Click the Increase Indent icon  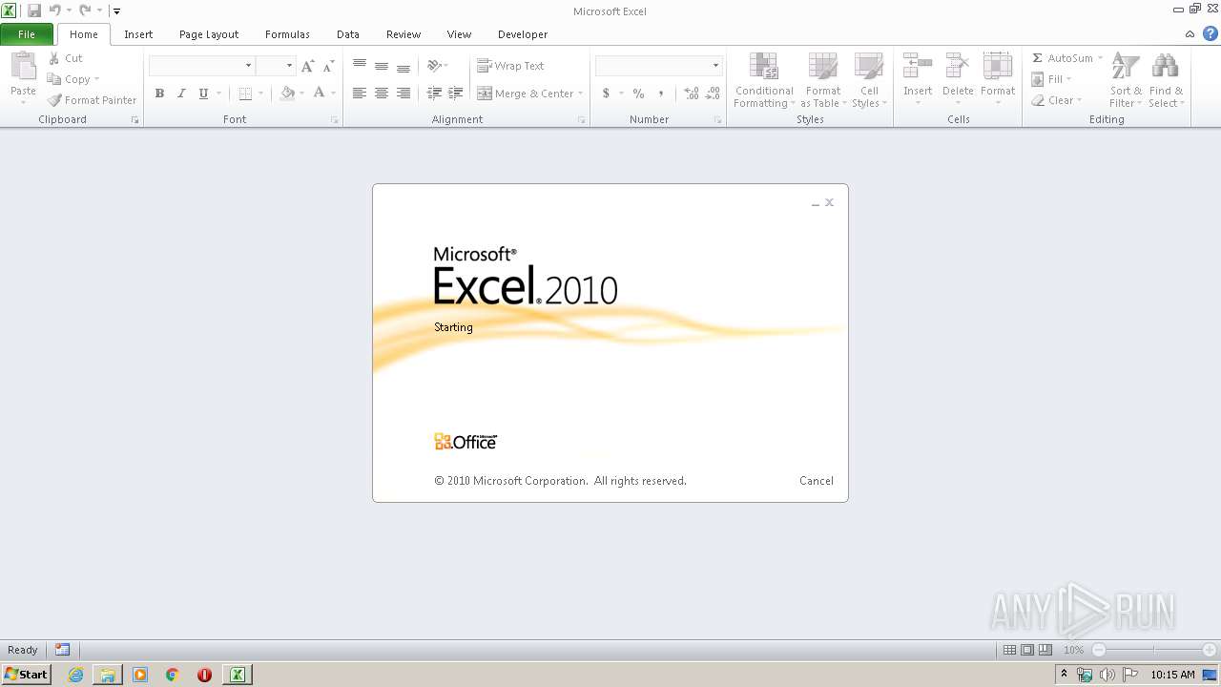coord(456,94)
